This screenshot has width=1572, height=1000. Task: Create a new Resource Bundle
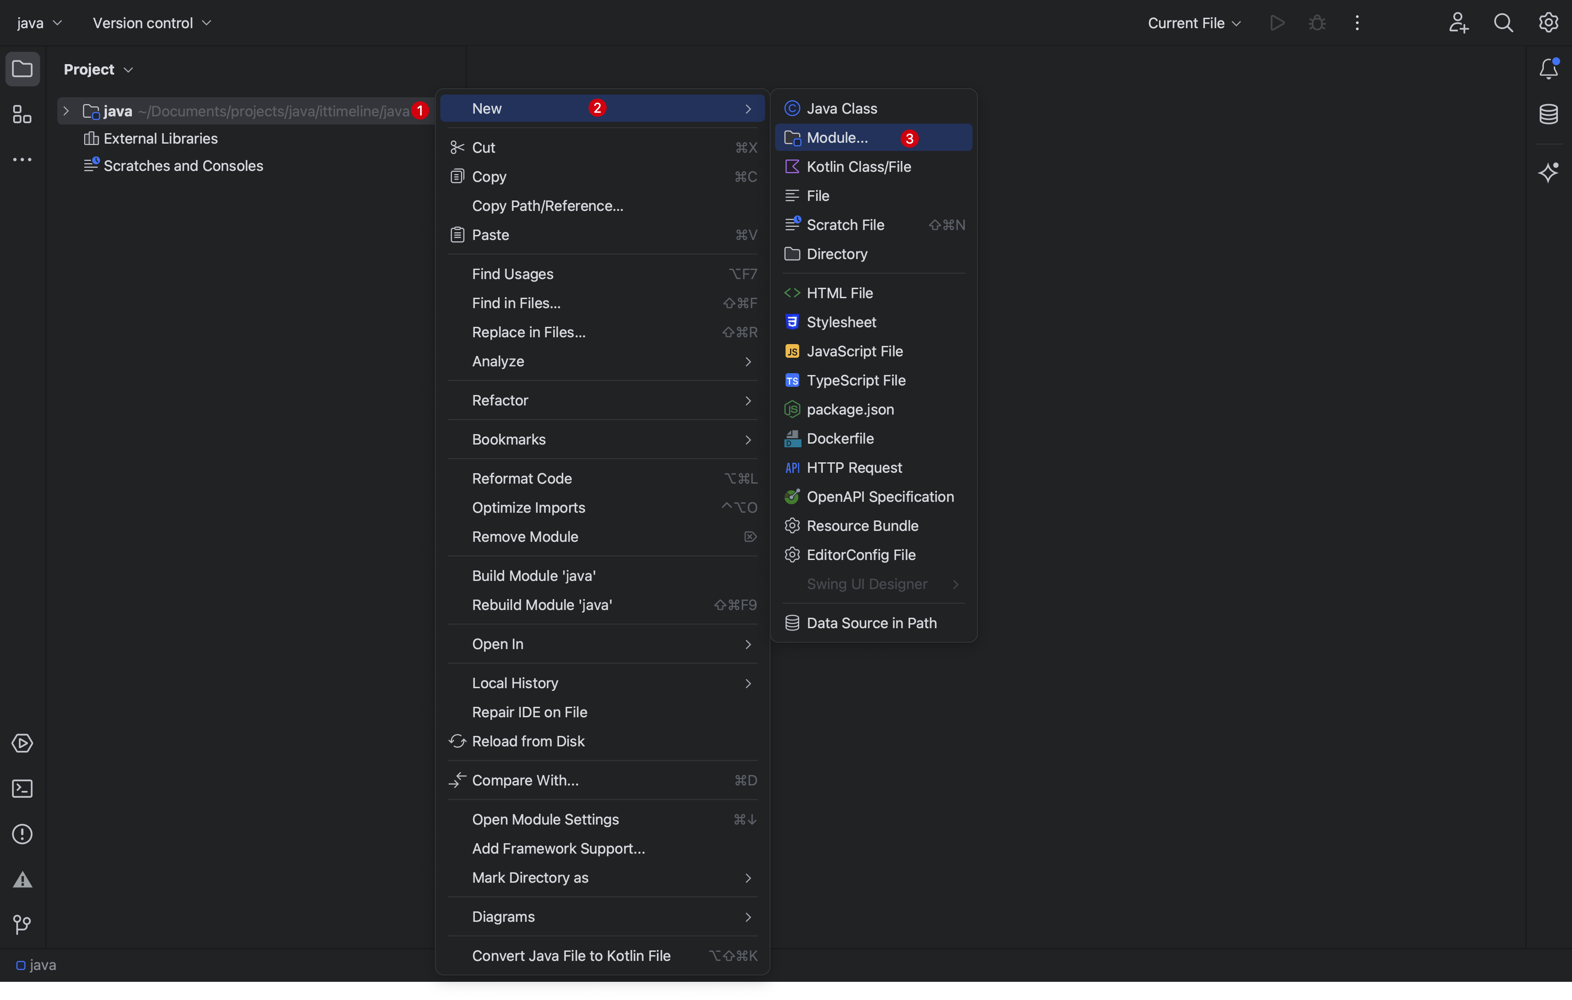click(x=873, y=526)
